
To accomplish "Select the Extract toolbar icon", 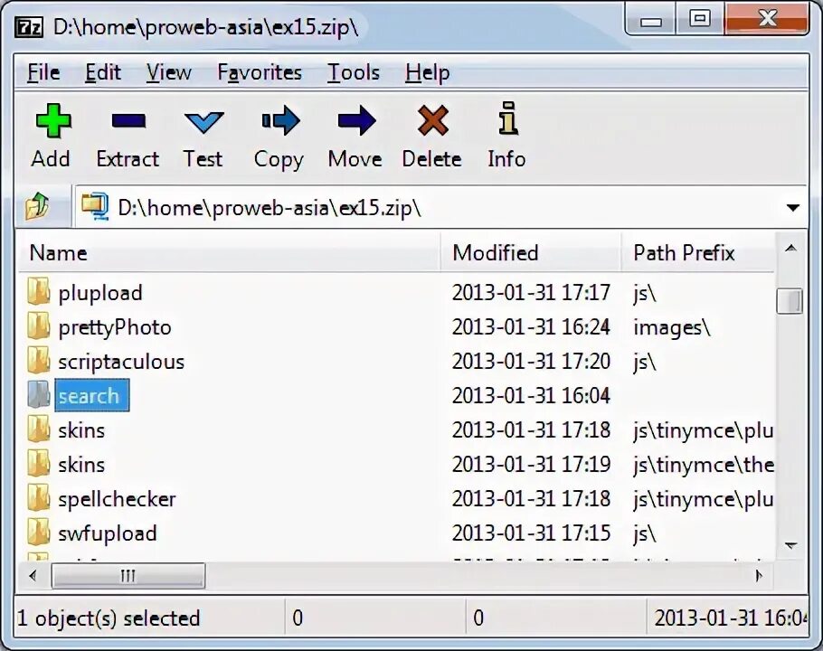I will (x=127, y=120).
